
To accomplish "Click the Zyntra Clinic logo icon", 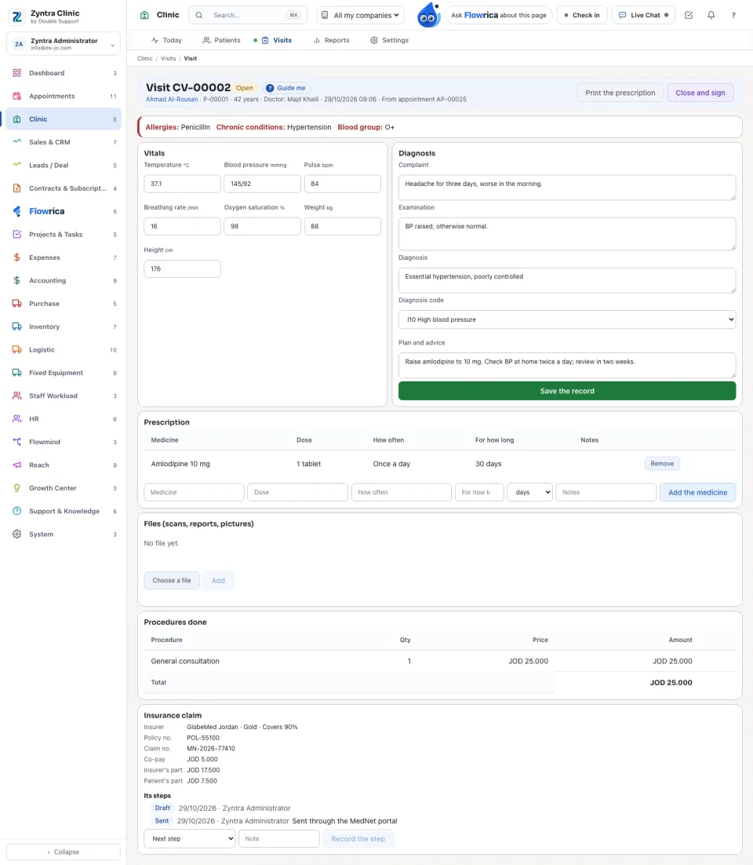I will click(x=17, y=16).
